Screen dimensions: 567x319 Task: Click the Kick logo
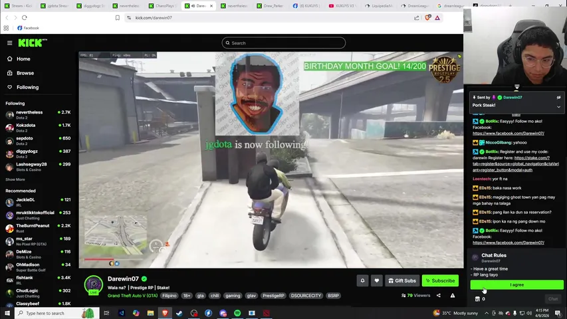point(33,43)
